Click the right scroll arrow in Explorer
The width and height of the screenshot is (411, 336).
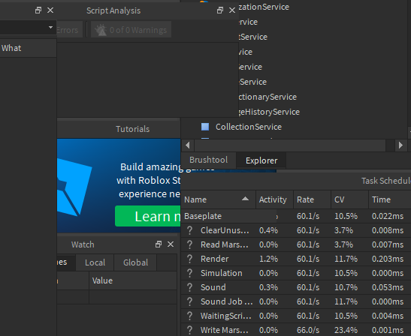click(x=400, y=145)
